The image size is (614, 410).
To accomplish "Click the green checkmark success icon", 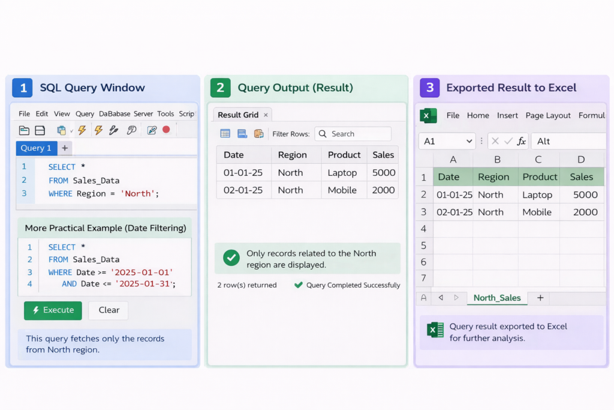I will click(231, 258).
